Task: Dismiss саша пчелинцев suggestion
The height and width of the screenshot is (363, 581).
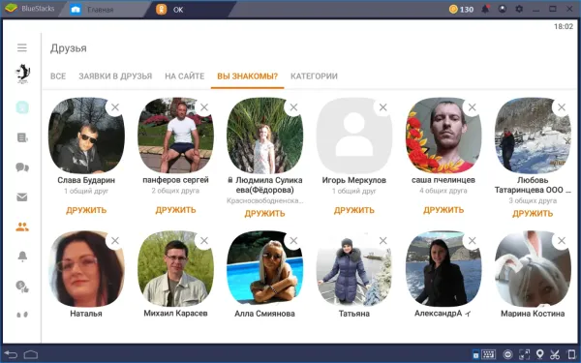Action: click(473, 107)
